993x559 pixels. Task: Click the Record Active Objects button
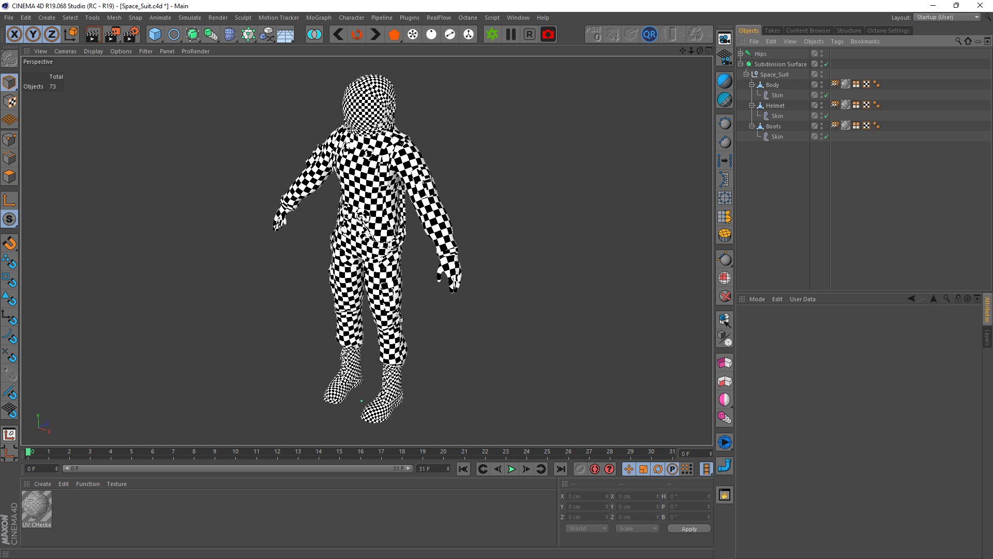pyautogui.click(x=580, y=469)
